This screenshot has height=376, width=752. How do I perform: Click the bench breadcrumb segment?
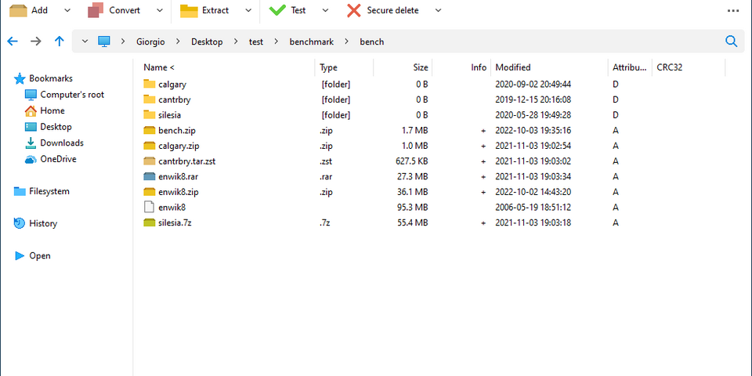click(372, 42)
